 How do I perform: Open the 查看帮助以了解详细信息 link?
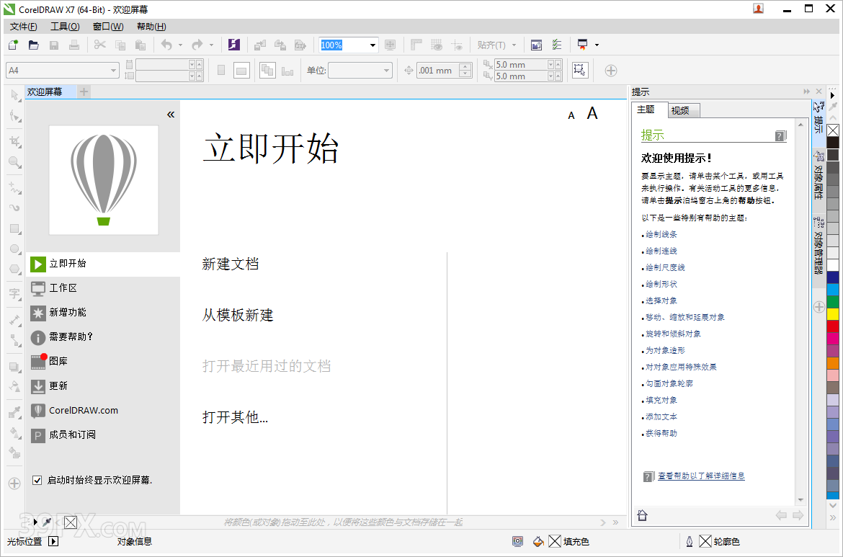[701, 476]
